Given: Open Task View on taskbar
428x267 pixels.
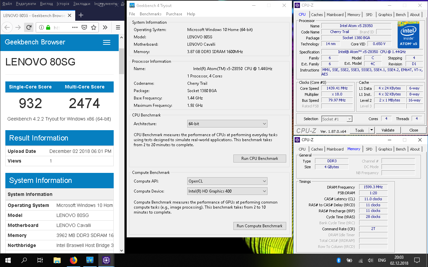Looking at the screenshot, I should point(40,260).
